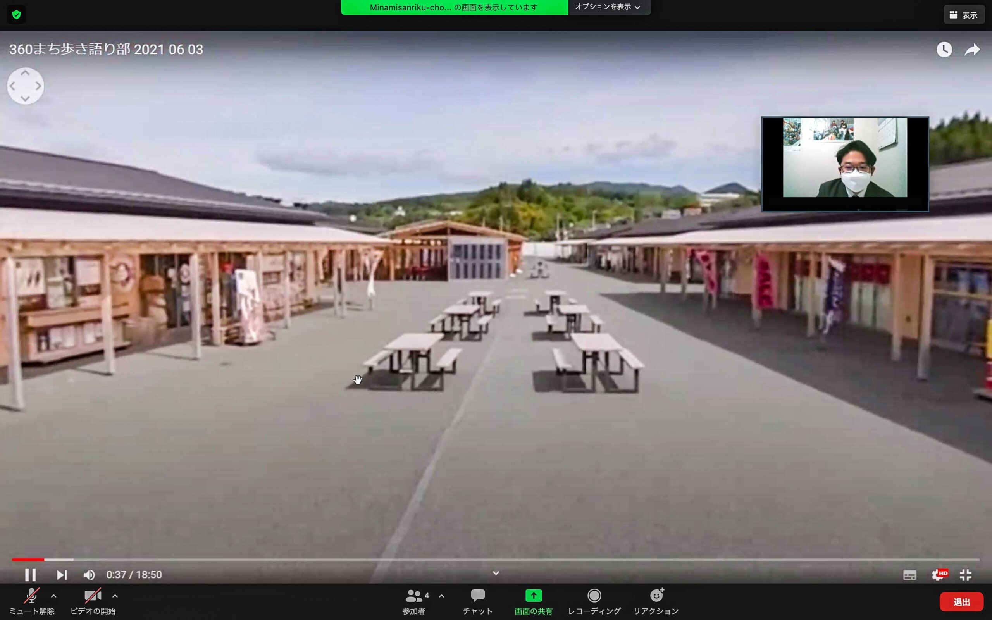Mute the video volume speaker icon
The image size is (992, 620).
coord(89,575)
